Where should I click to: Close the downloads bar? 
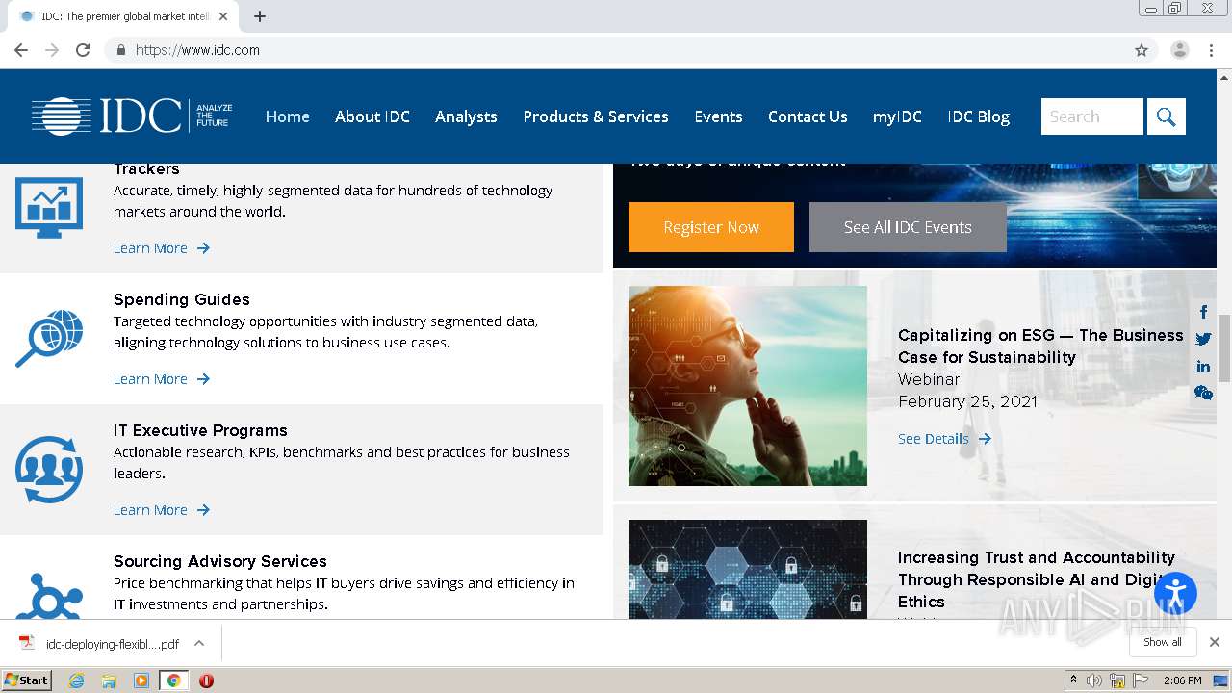click(1215, 642)
